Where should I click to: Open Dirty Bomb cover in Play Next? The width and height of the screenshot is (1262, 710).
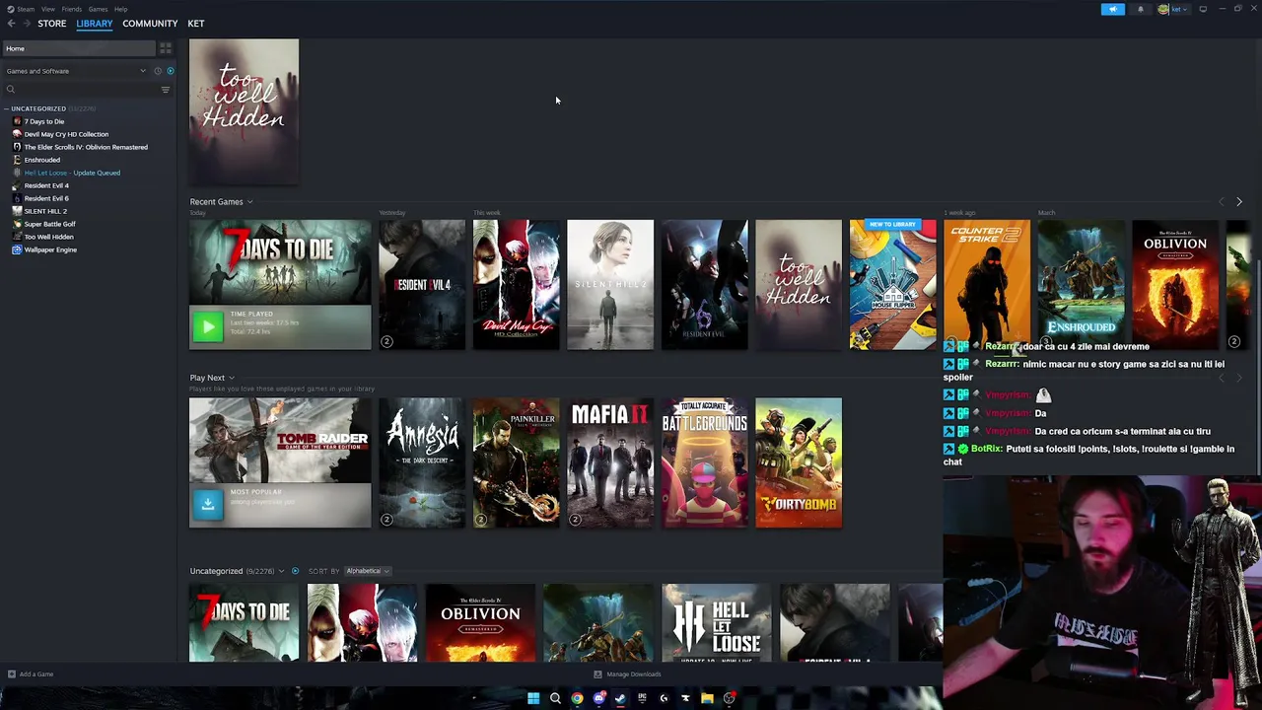click(x=799, y=462)
